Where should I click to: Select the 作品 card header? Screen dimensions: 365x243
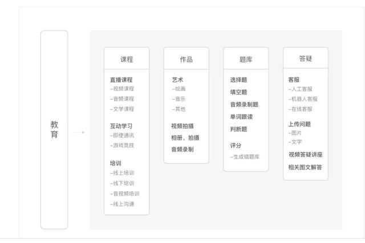point(186,59)
